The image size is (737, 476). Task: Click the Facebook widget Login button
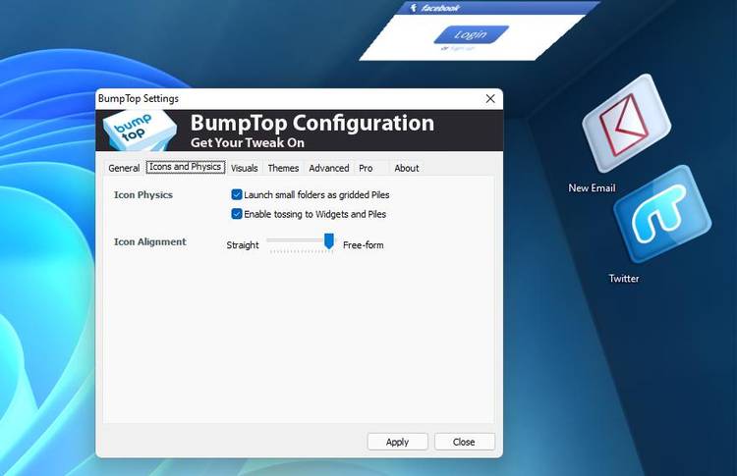[471, 34]
